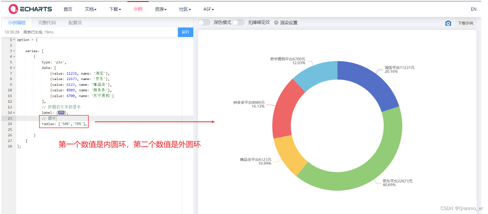The width and height of the screenshot is (488, 214).
Task: Select the 示例 menu item in red
Action: point(138,9)
